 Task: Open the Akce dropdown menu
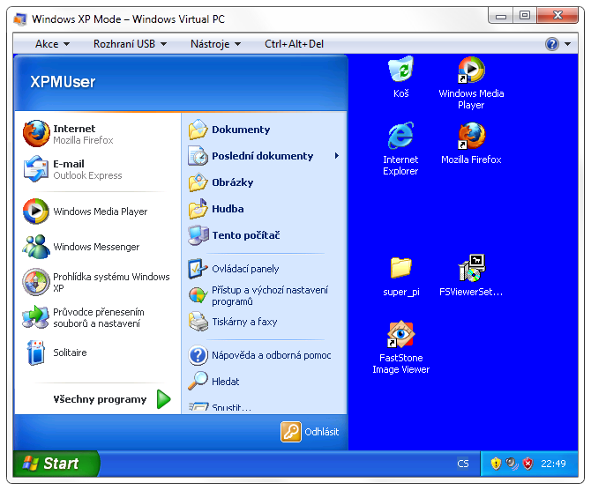pos(52,44)
